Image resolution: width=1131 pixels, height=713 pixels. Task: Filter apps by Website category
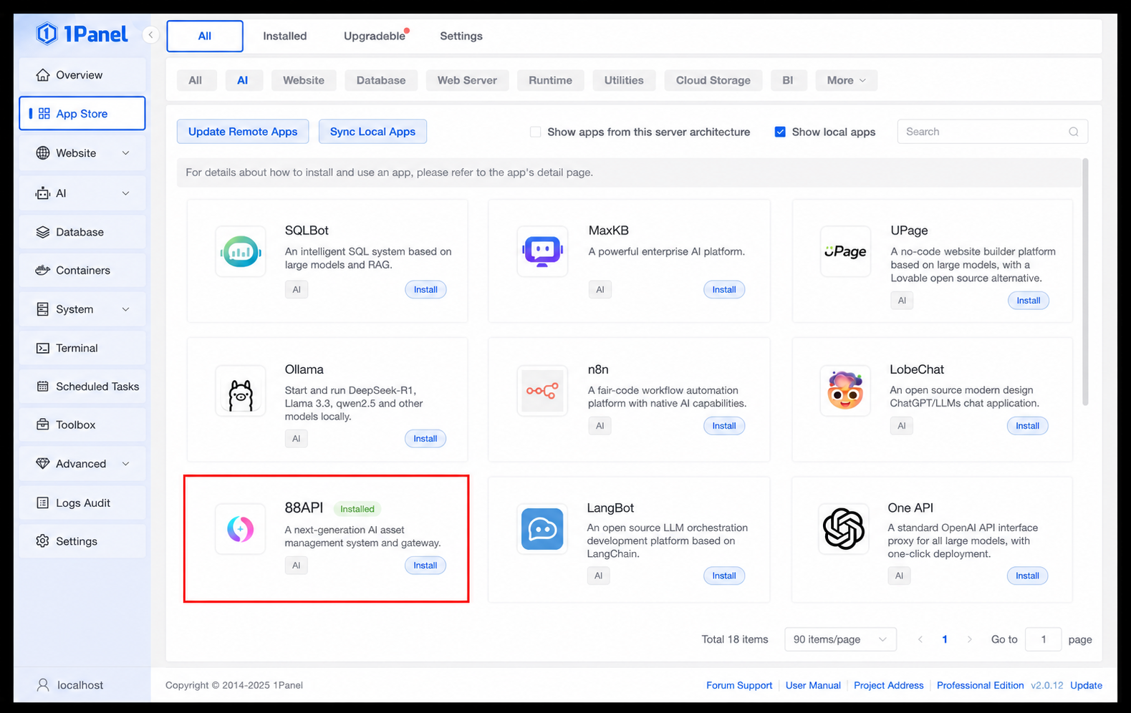(304, 80)
